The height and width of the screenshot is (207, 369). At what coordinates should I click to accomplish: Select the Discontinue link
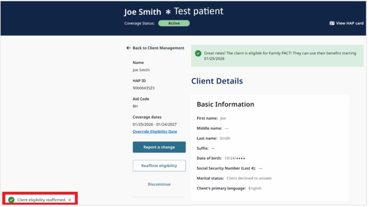[159, 184]
